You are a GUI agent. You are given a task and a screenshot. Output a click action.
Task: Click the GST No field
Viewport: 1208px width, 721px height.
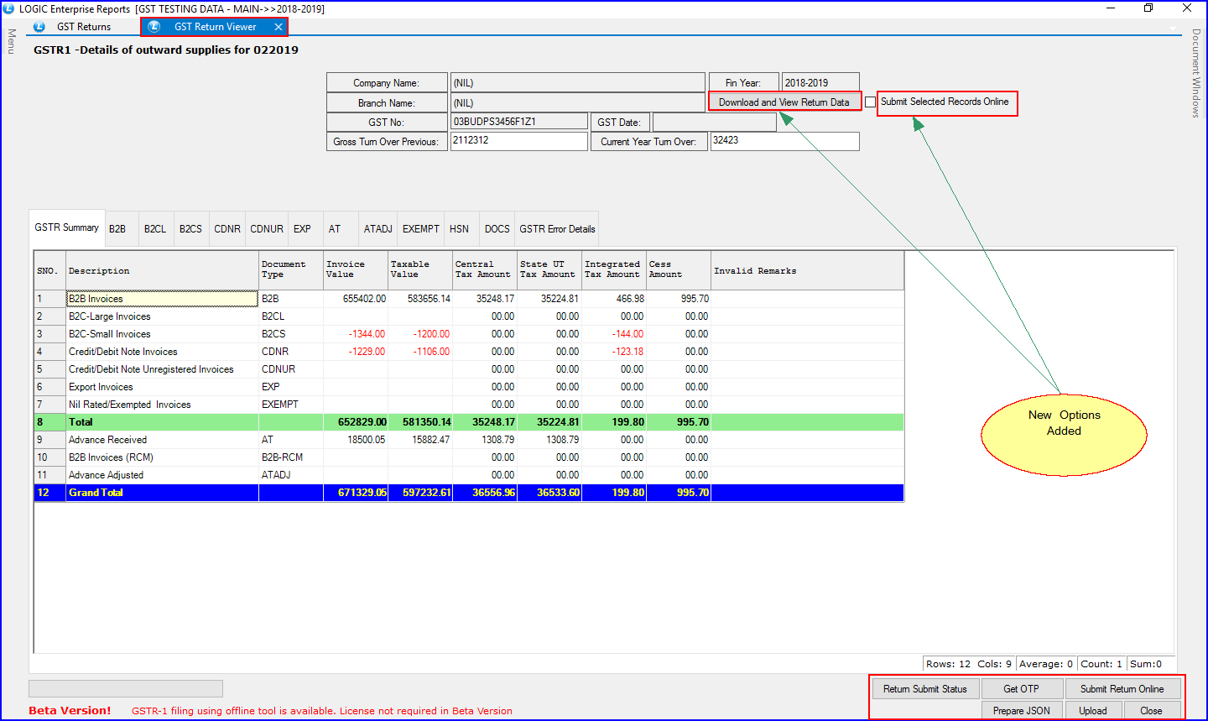point(518,122)
